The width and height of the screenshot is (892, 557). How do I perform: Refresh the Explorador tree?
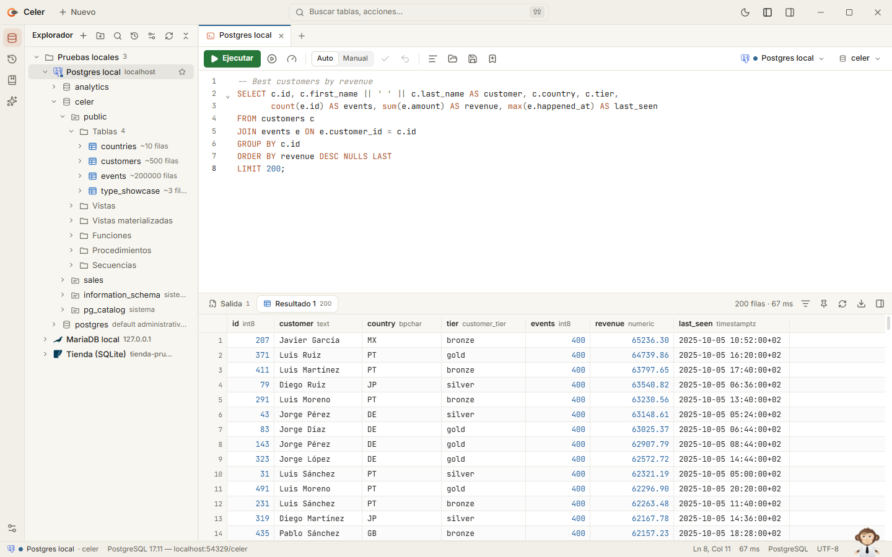tap(169, 36)
